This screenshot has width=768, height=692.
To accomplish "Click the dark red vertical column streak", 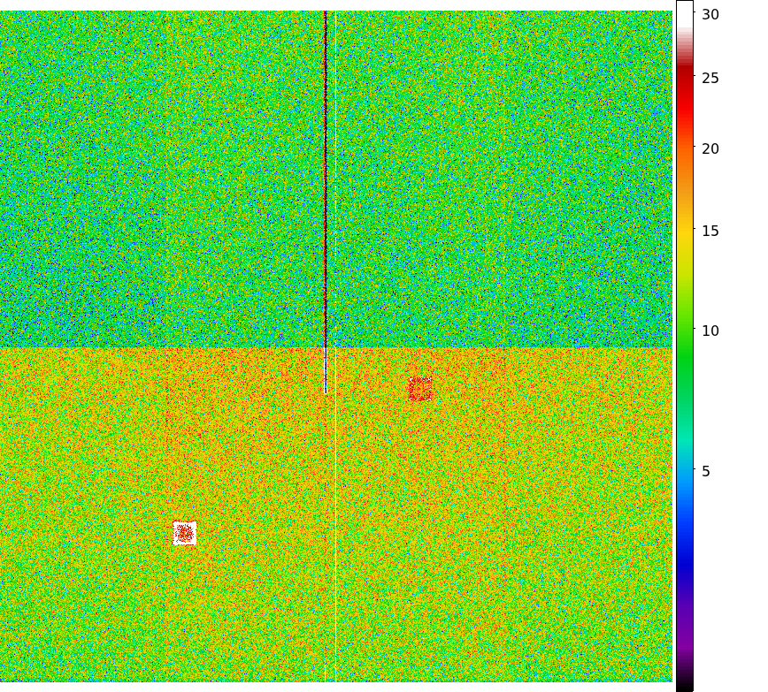I will click(x=326, y=179).
